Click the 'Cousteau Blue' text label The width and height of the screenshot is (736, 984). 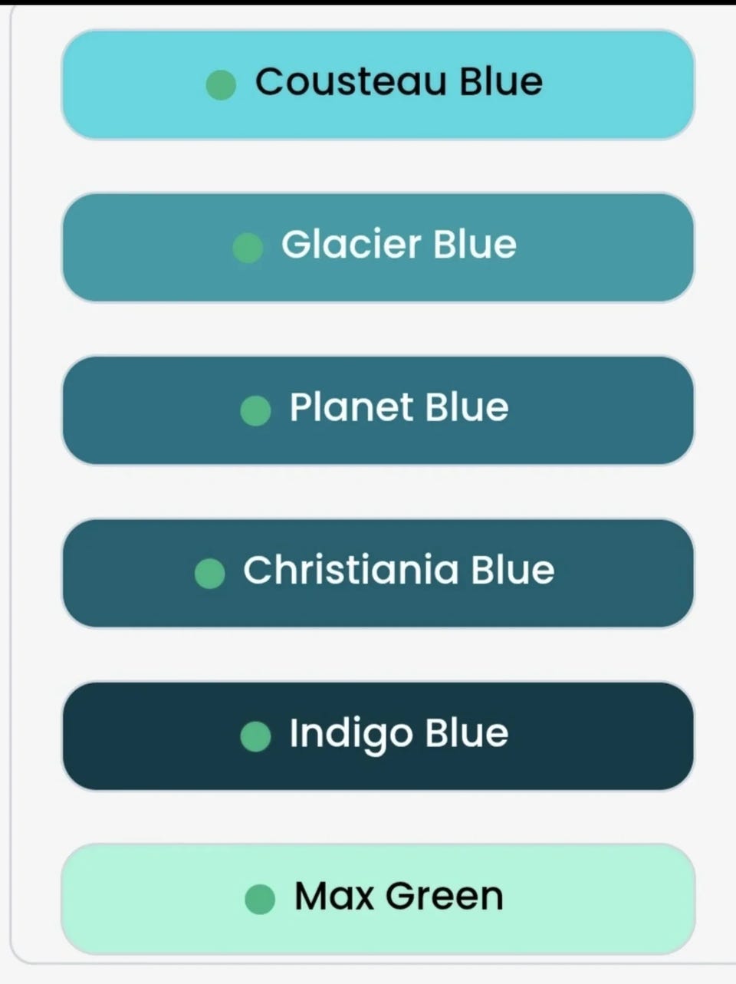tap(399, 81)
